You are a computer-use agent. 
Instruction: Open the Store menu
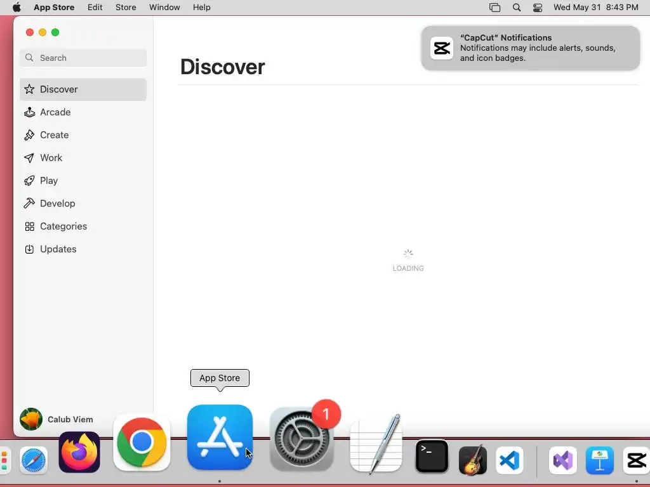[126, 8]
